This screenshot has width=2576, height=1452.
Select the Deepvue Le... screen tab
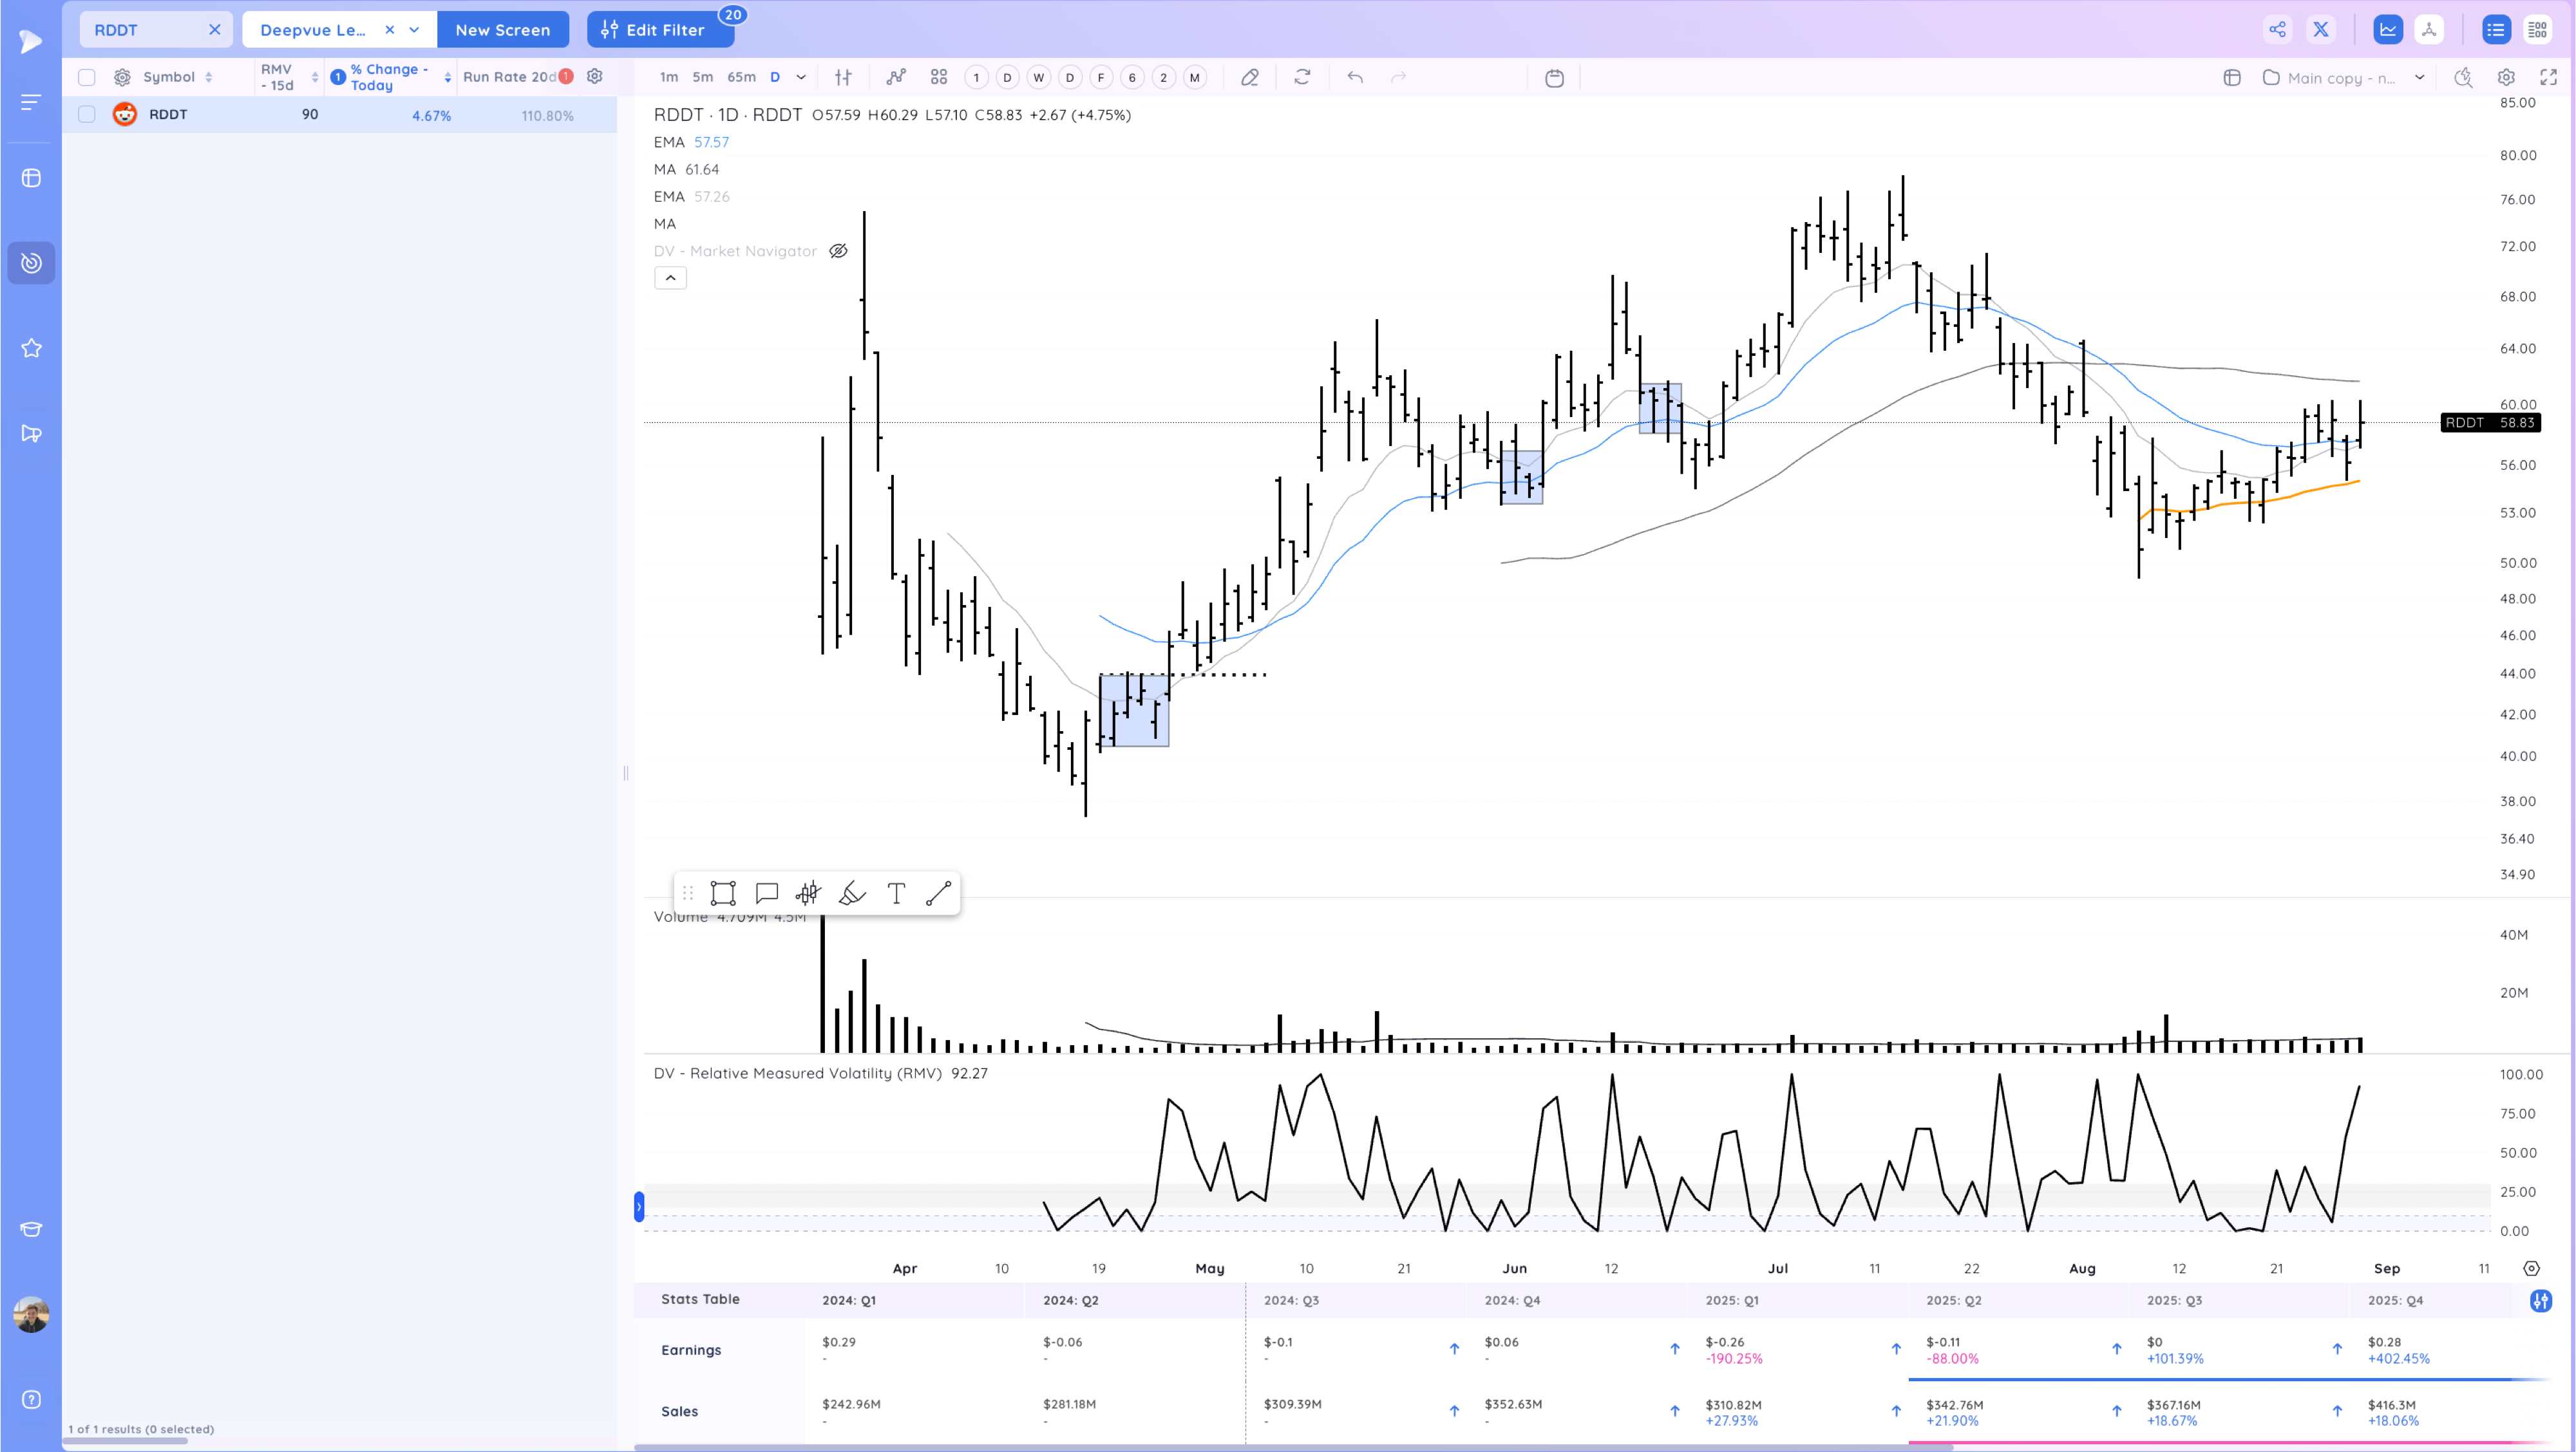tap(313, 30)
